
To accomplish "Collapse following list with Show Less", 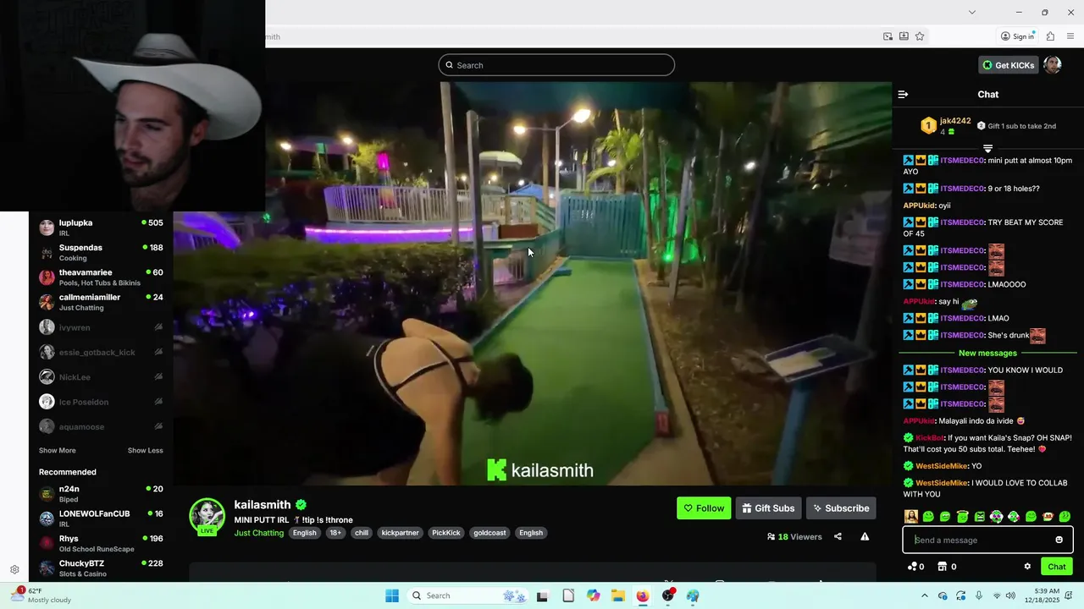I will point(146,451).
